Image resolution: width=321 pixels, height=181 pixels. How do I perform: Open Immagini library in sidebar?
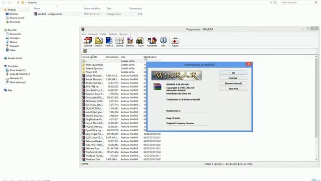pyautogui.click(x=13, y=38)
